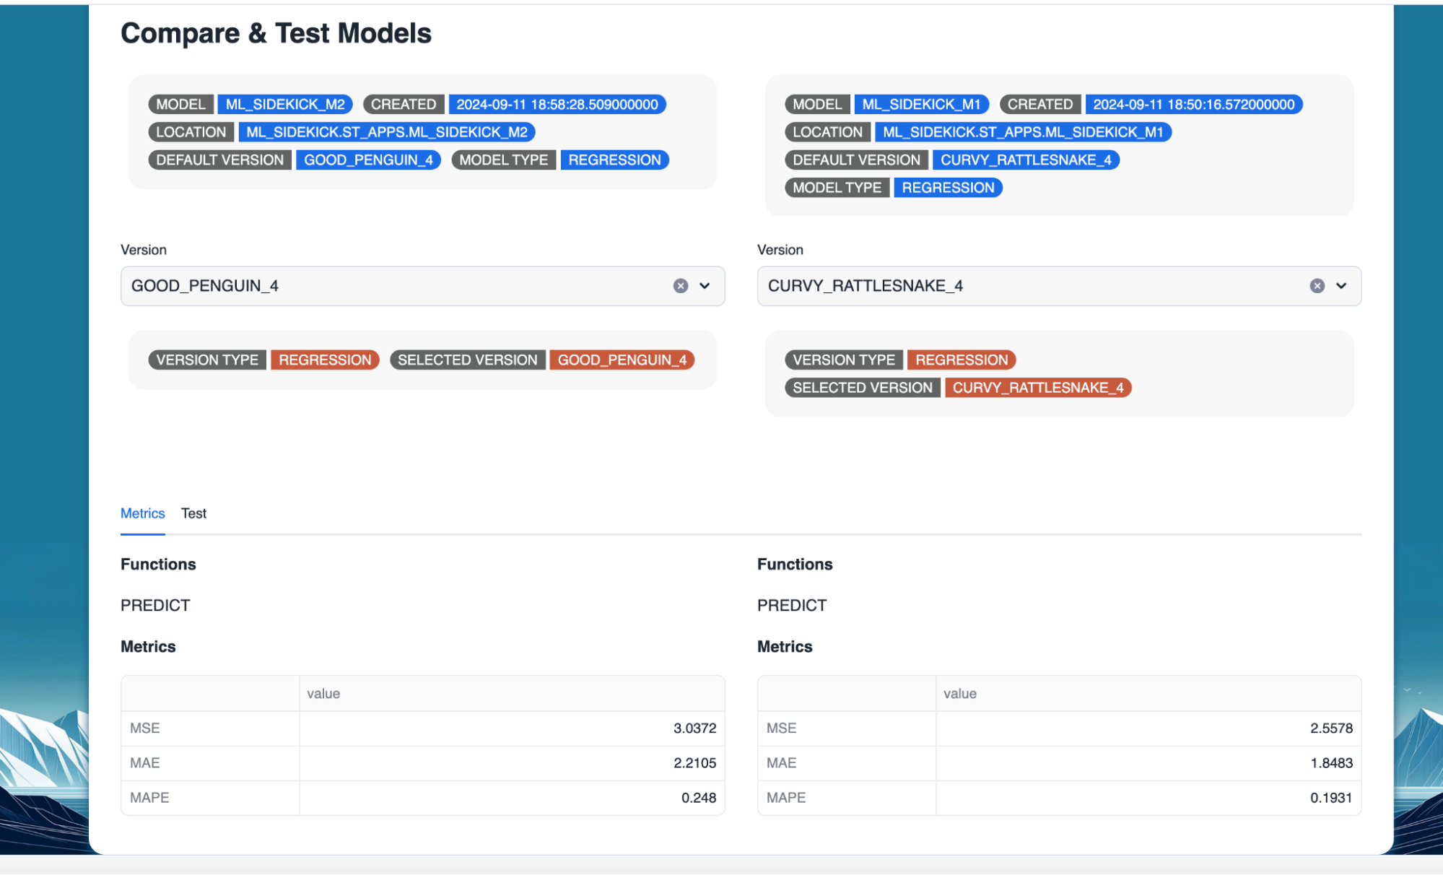Clear the GOOD_PENGUIN_4 version selection

[680, 286]
